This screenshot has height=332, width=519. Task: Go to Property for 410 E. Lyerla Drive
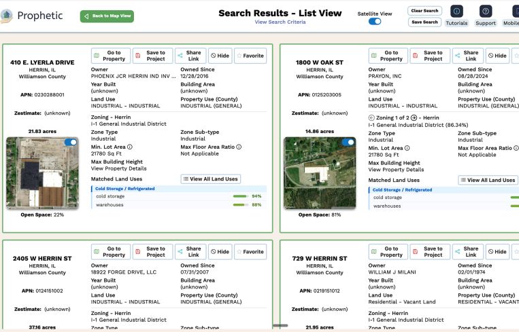point(111,56)
